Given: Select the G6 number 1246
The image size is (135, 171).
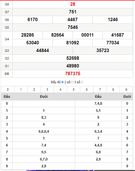Looking at the screenshot, I should click(113, 20).
